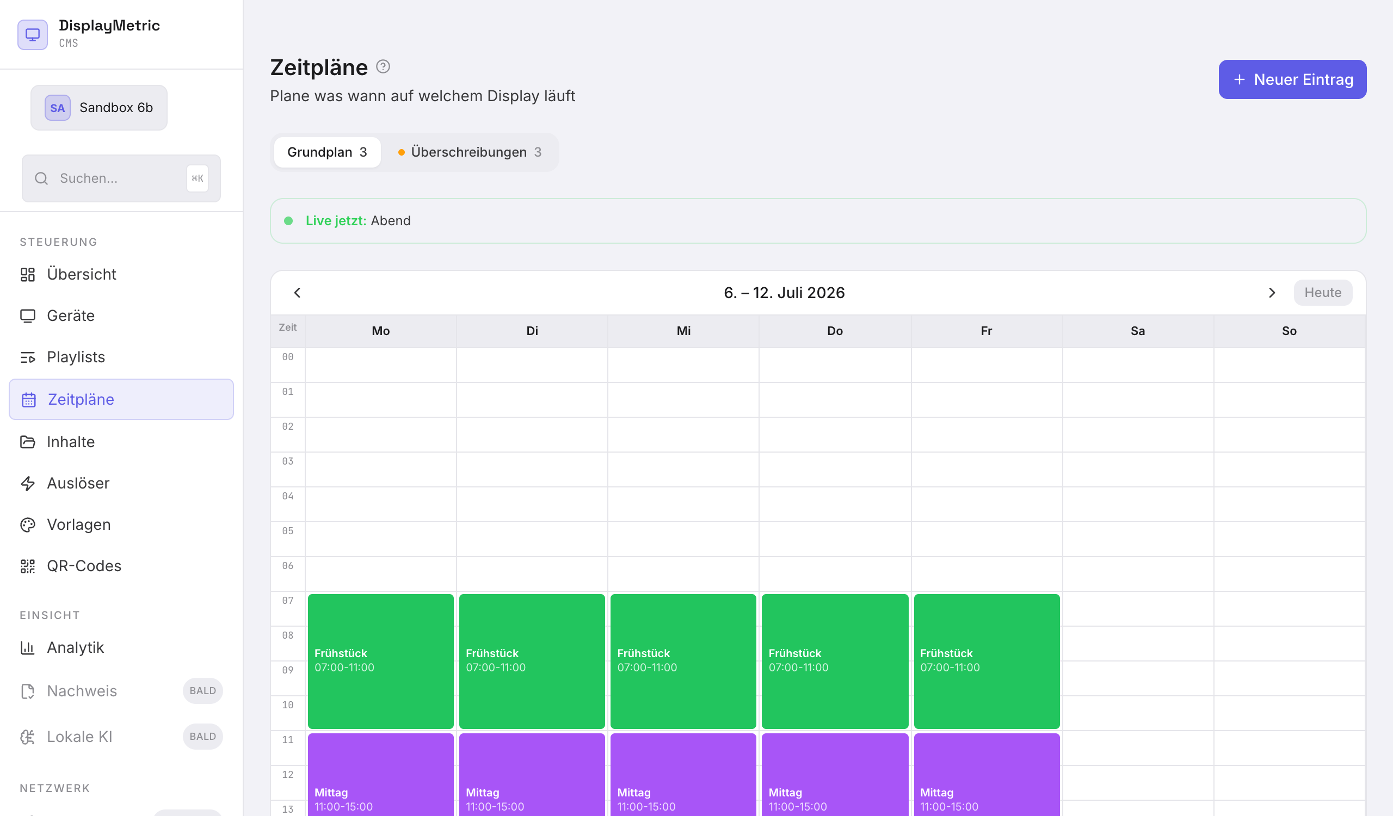The image size is (1393, 816).
Task: Click the Do column header
Action: pyautogui.click(x=835, y=331)
